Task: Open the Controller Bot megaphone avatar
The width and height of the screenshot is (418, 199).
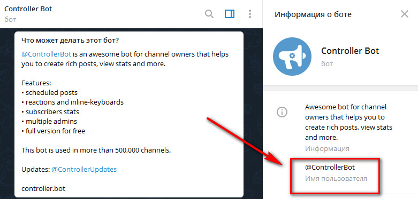Action: click(292, 57)
